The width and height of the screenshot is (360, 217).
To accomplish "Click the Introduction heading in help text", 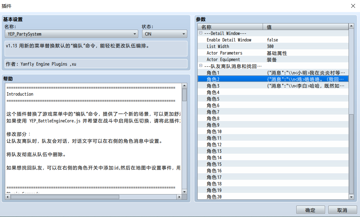I will tap(20, 94).
